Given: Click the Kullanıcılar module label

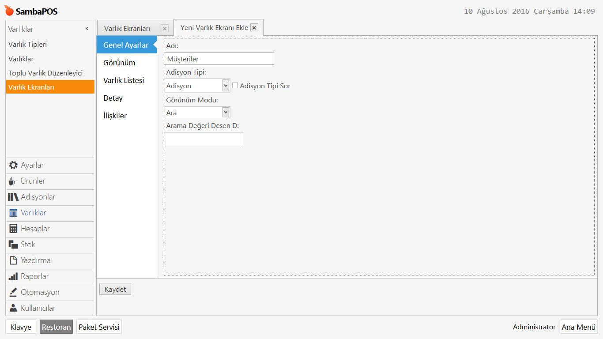Looking at the screenshot, I should tap(38, 308).
